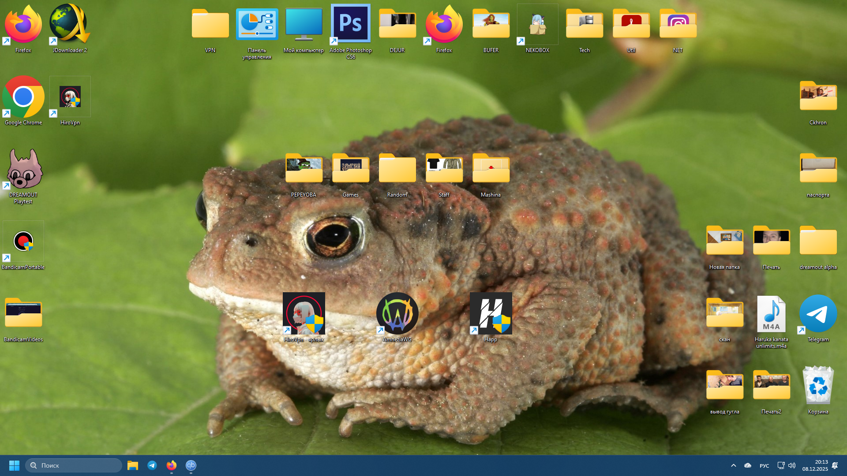Open the РУС language switcher
Viewport: 847px width, 476px height.
pos(764,466)
